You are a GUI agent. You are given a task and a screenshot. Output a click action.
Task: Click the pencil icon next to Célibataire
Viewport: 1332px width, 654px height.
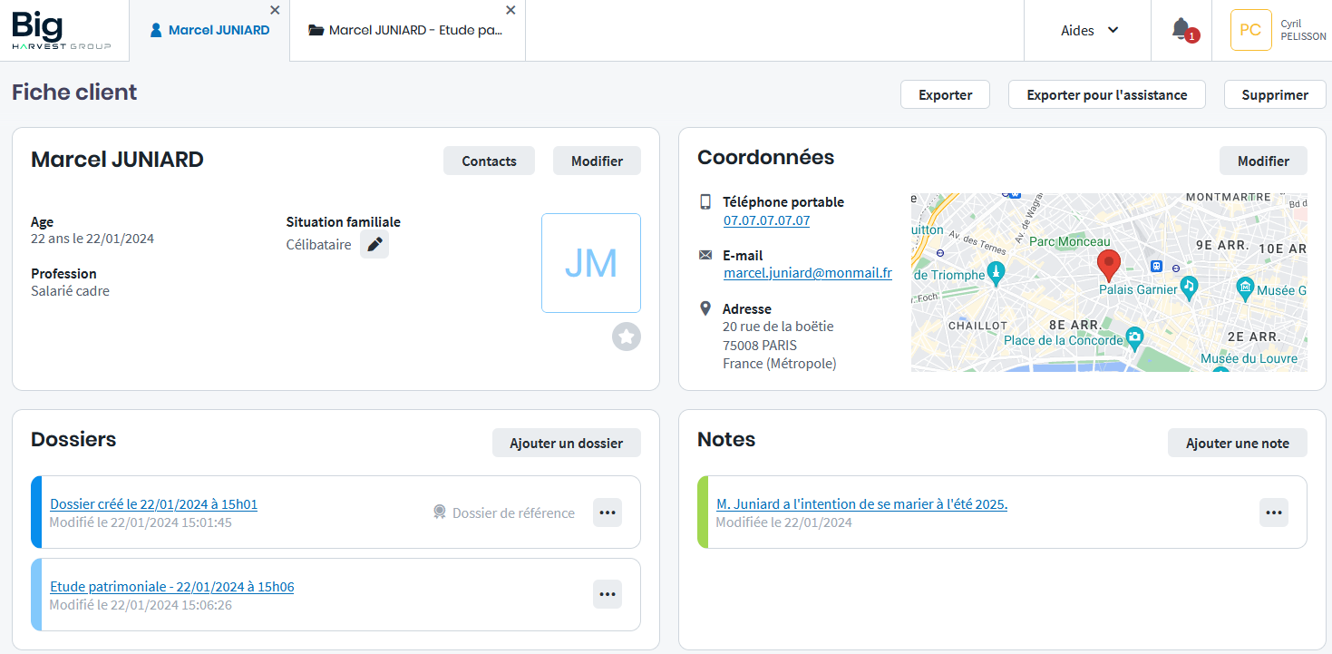click(374, 244)
